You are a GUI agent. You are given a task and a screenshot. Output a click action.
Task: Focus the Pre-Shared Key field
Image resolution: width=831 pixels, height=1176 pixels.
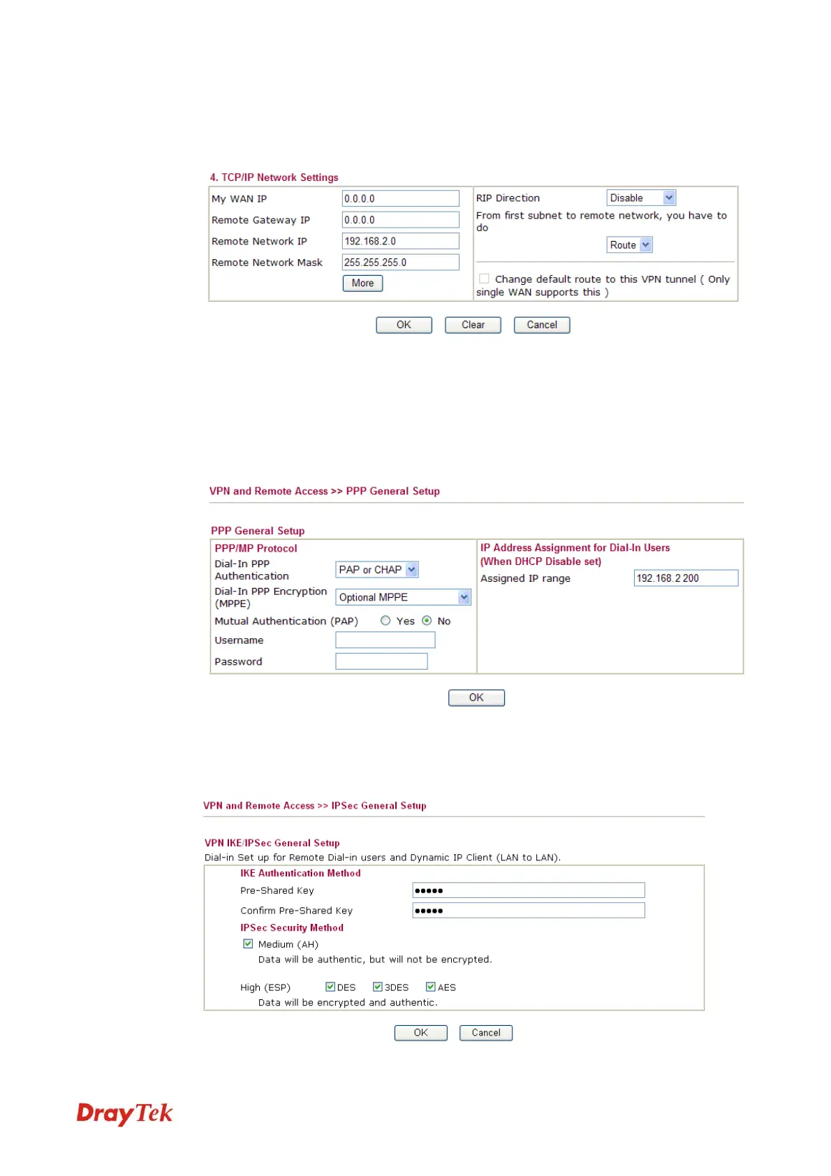pyautogui.click(x=528, y=890)
